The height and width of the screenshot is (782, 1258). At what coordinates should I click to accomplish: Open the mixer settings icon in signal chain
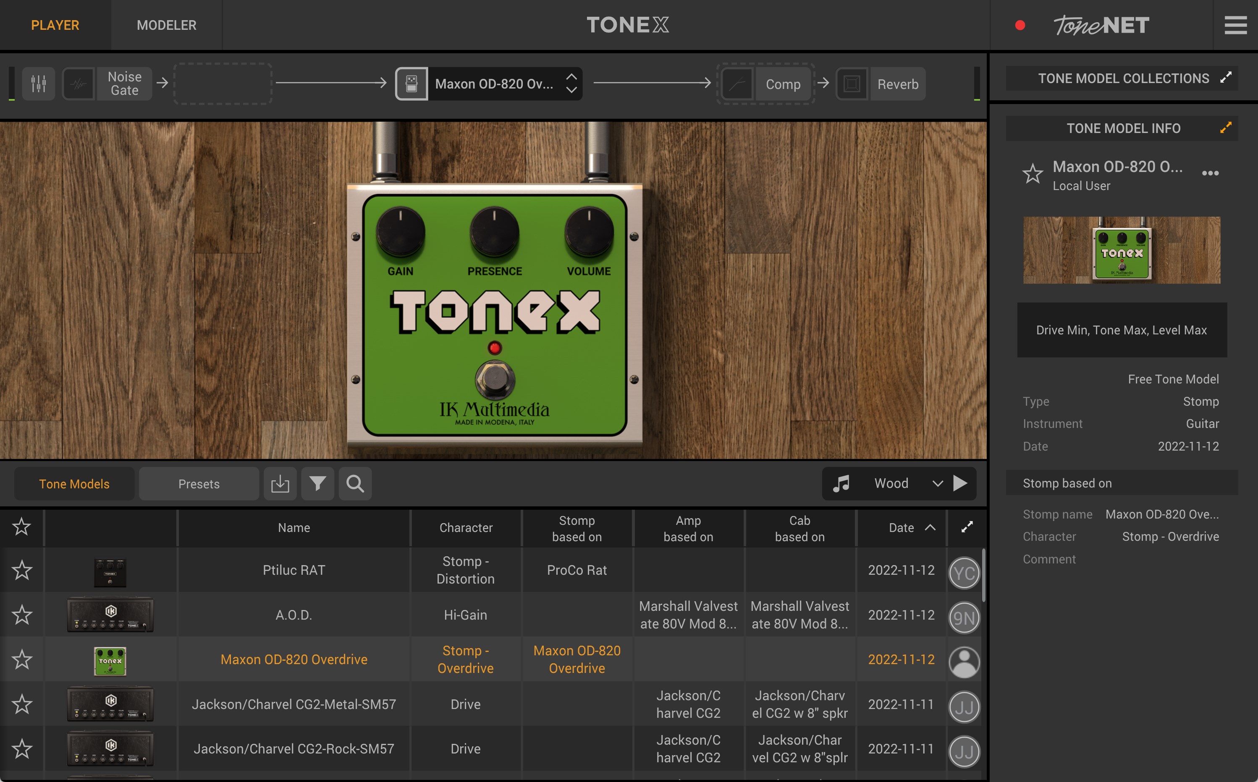[x=39, y=83]
